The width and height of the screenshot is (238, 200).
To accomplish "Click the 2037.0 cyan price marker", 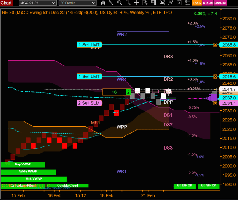I will (x=228, y=98).
